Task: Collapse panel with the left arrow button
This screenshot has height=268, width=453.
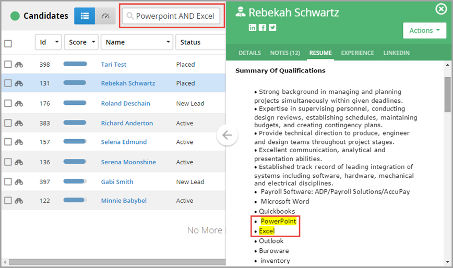Action: pyautogui.click(x=227, y=136)
